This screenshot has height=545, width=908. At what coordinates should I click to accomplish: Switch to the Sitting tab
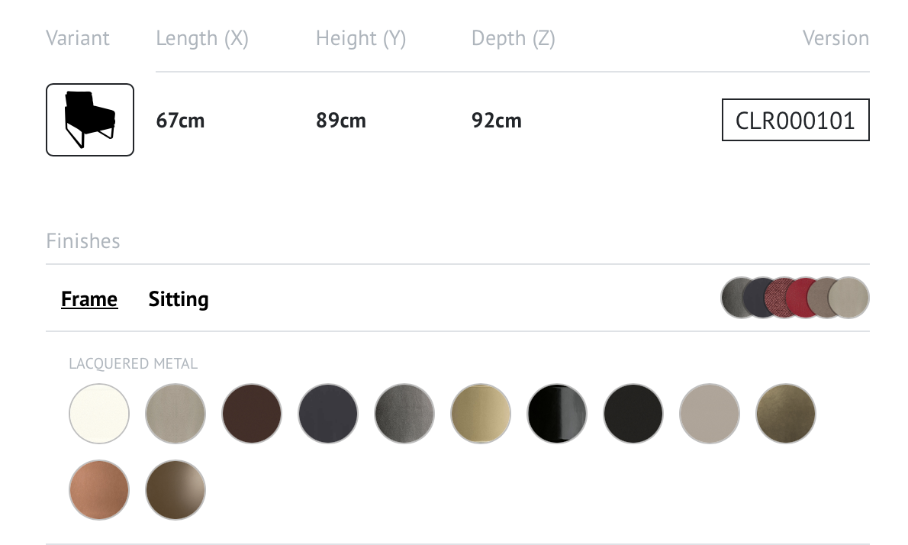click(179, 299)
